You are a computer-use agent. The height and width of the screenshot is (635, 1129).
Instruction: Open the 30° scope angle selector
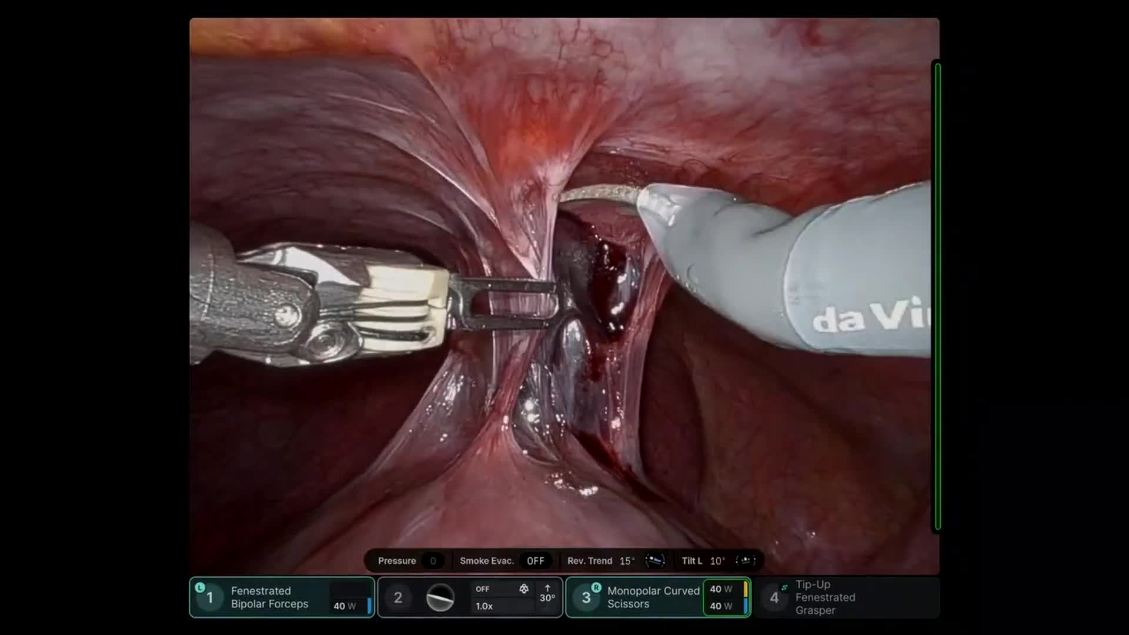[547, 598]
